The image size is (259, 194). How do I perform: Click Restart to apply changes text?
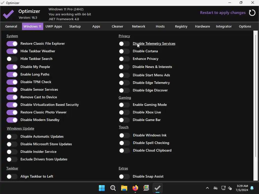(x=223, y=13)
